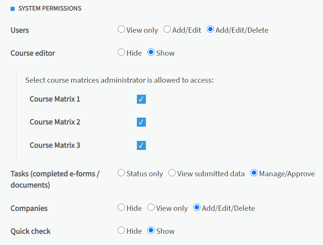Toggle the Course Matrix 2 checkbox

[x=141, y=122]
